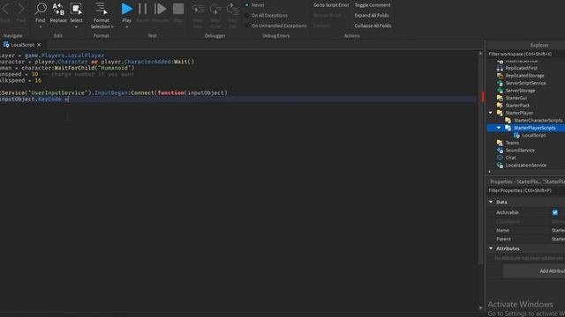
Task: Click the Filter Properties search field
Action: 526,190
